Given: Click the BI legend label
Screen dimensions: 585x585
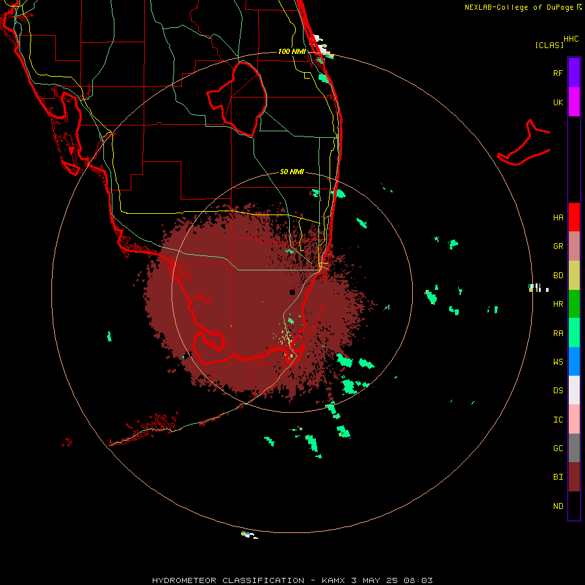Looking at the screenshot, I should (x=558, y=477).
